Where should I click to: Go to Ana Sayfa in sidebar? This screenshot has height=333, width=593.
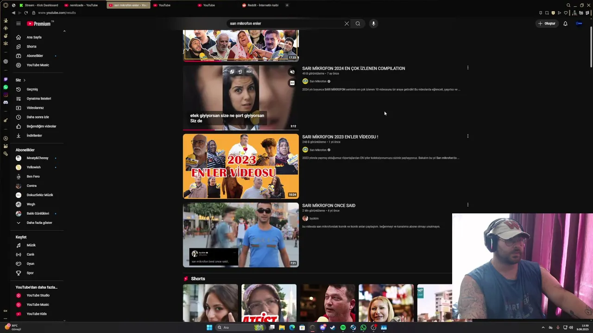[x=34, y=37]
